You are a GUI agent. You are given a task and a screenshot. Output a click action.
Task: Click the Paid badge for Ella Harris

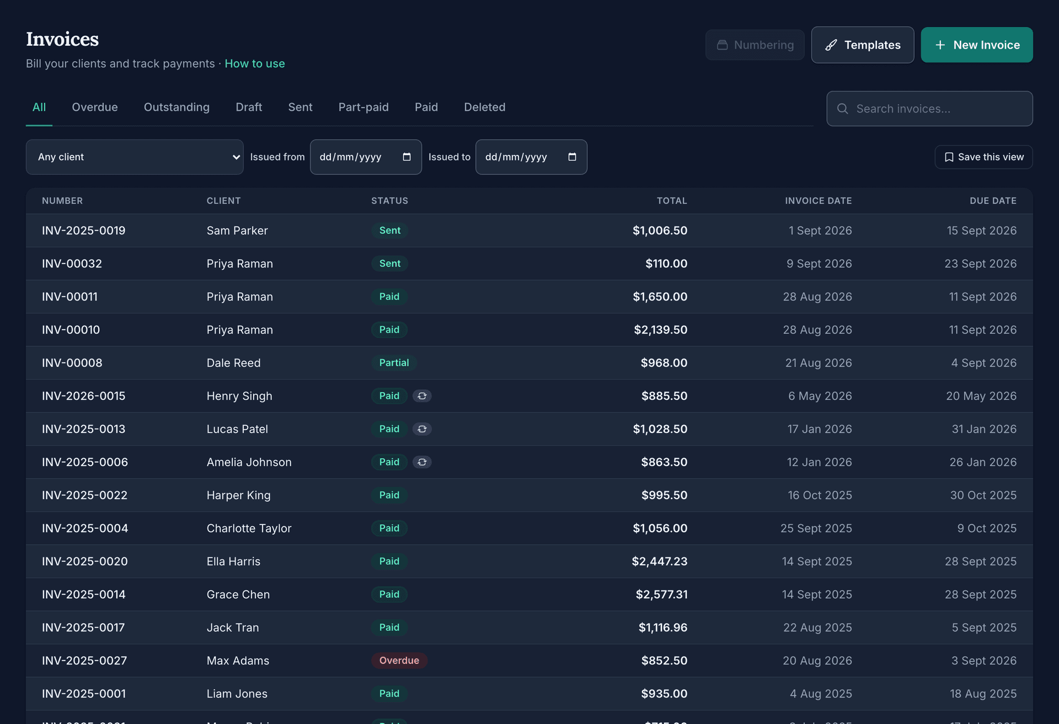389,561
